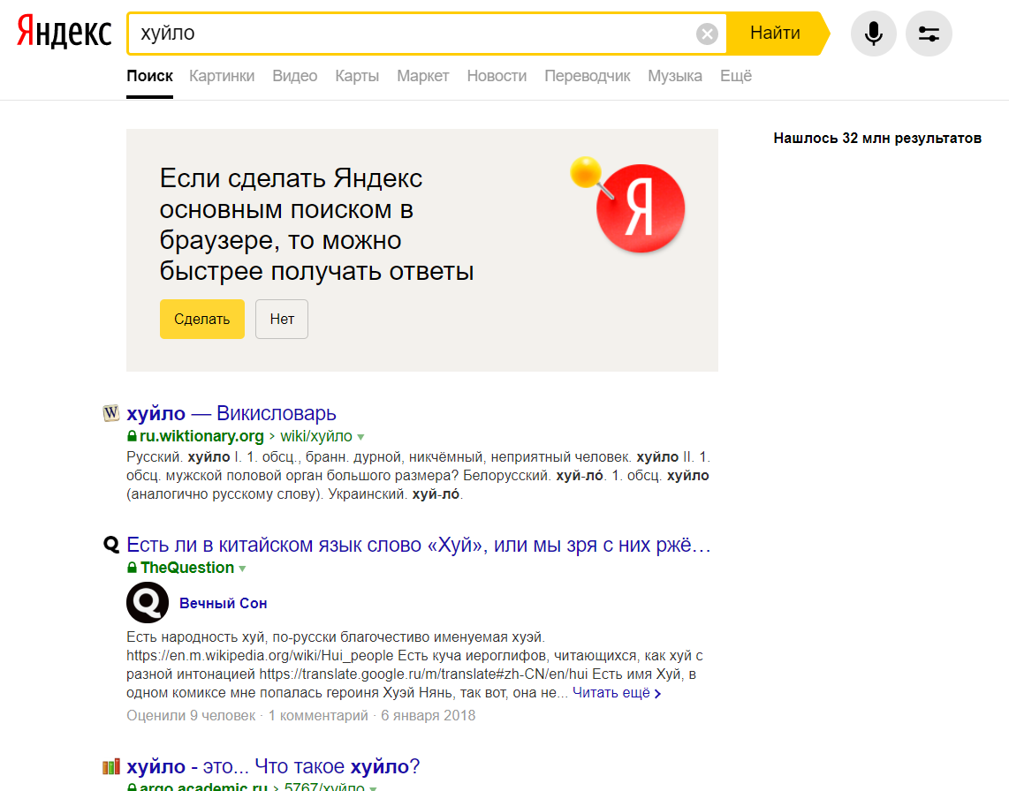Open the TheQuestion source link

(187, 568)
